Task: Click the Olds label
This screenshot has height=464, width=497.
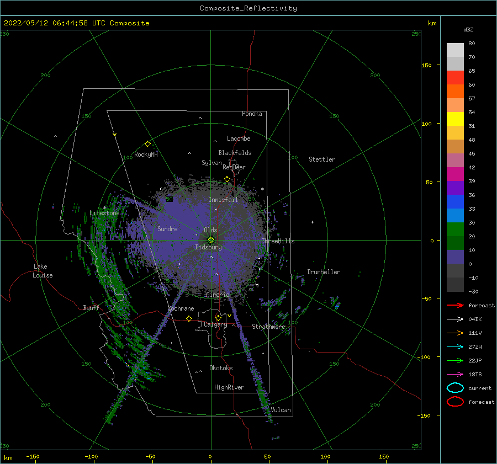Action: tap(210, 230)
